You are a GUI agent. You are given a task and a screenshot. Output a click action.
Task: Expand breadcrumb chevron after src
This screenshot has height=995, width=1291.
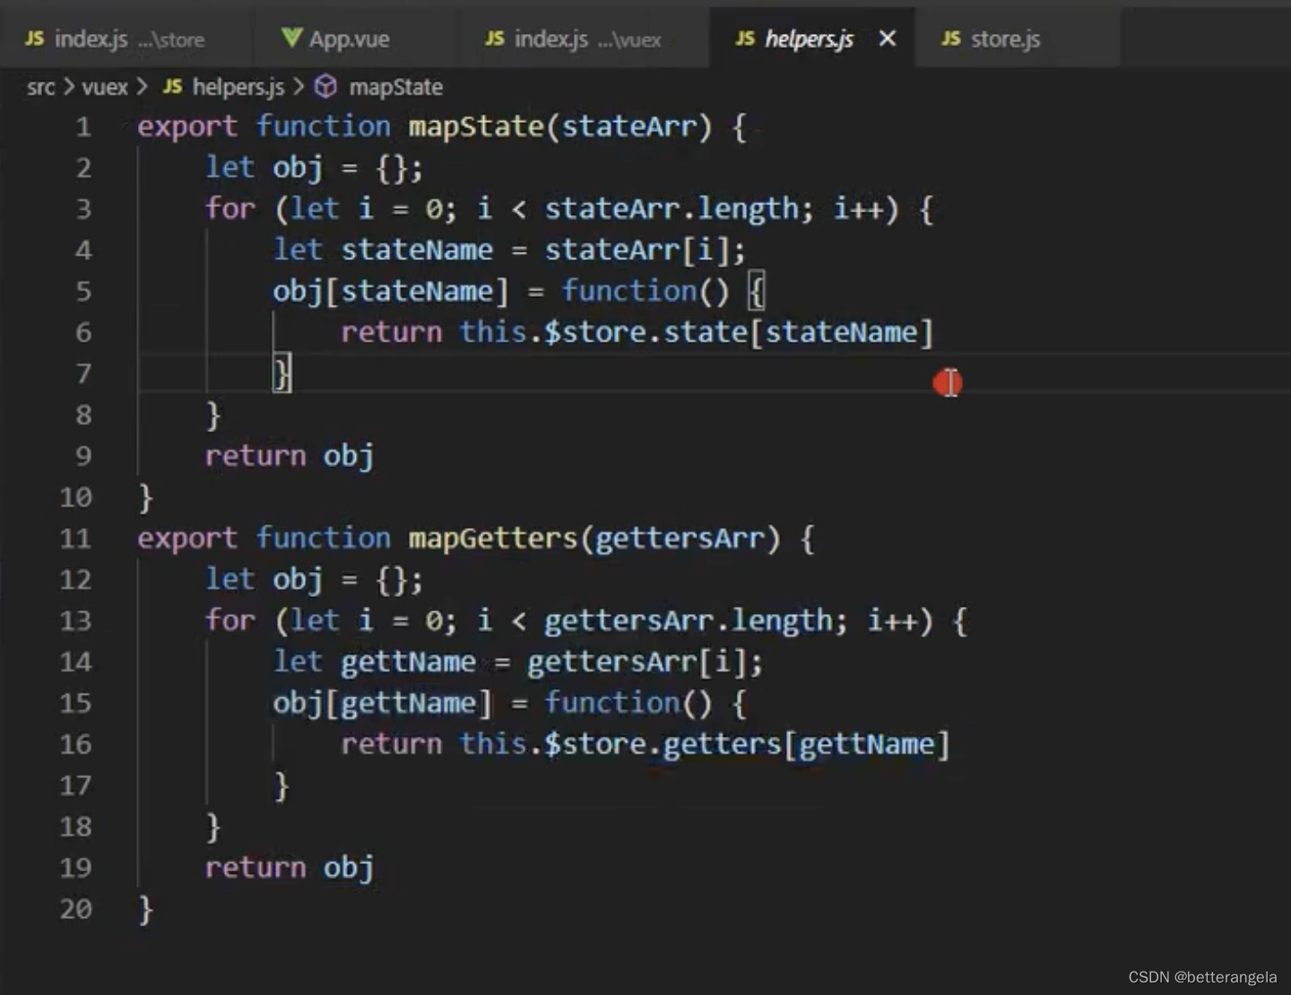pyautogui.click(x=68, y=87)
